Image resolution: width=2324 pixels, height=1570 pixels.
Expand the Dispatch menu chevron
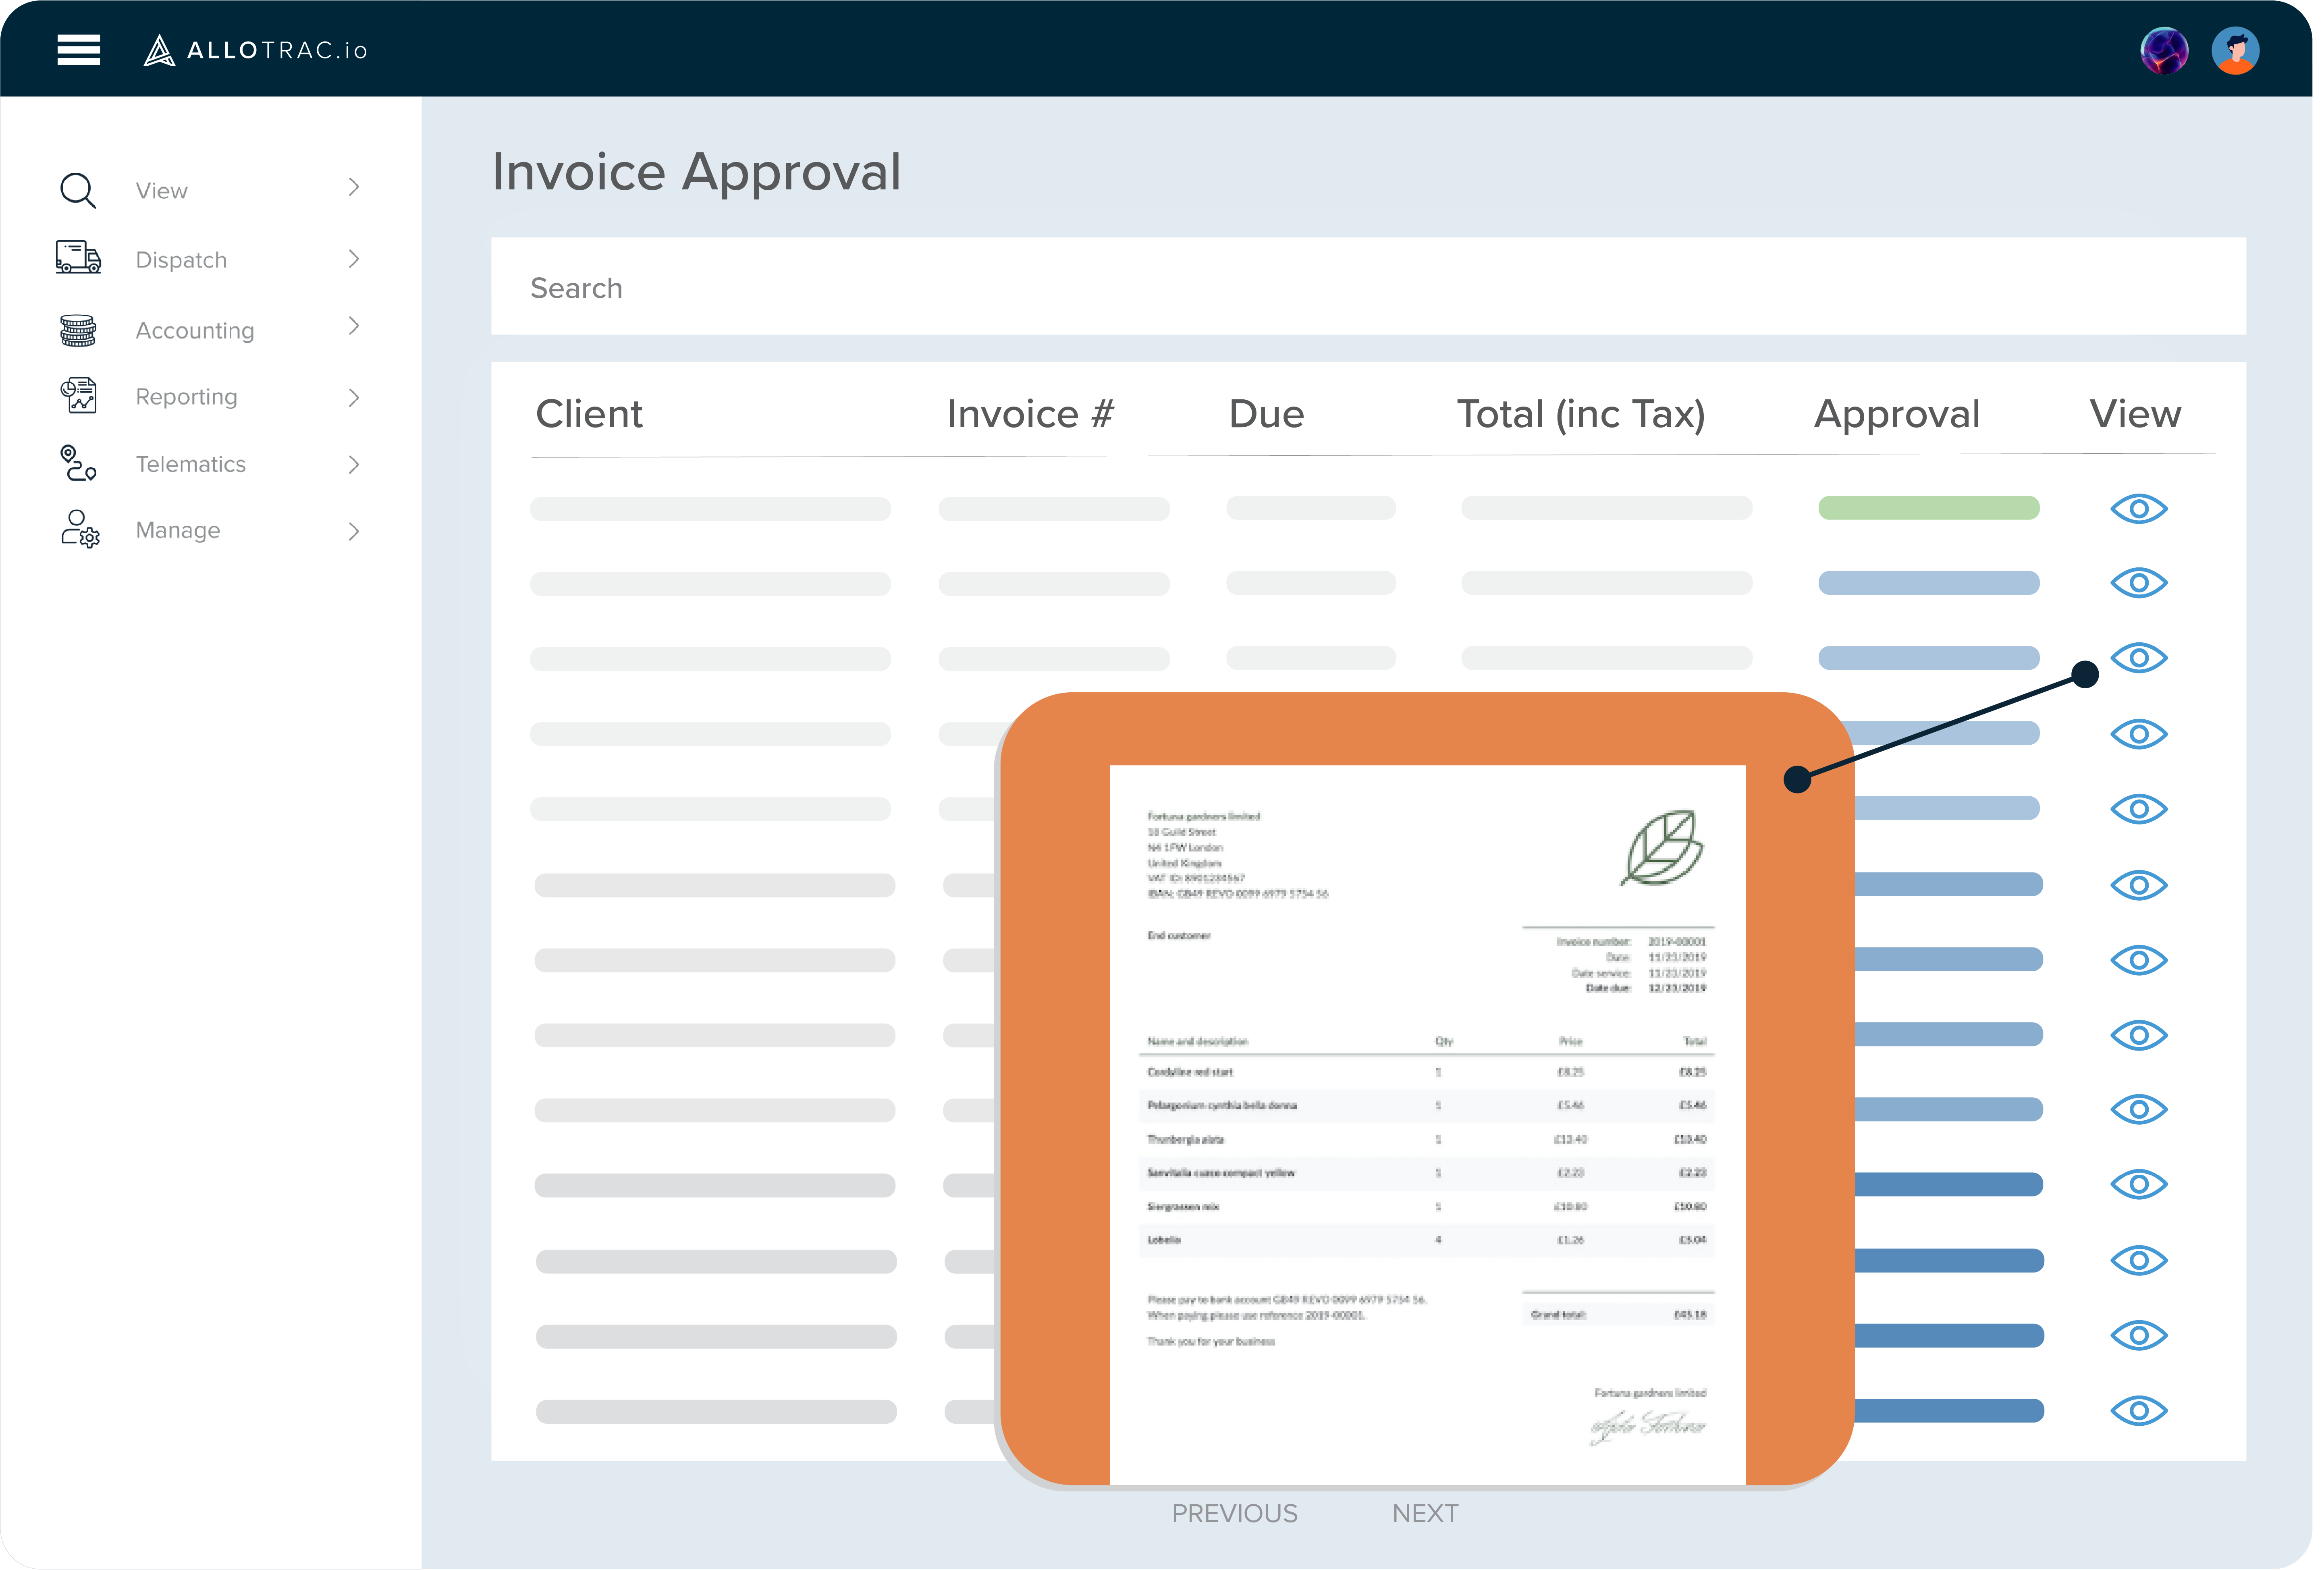click(354, 260)
